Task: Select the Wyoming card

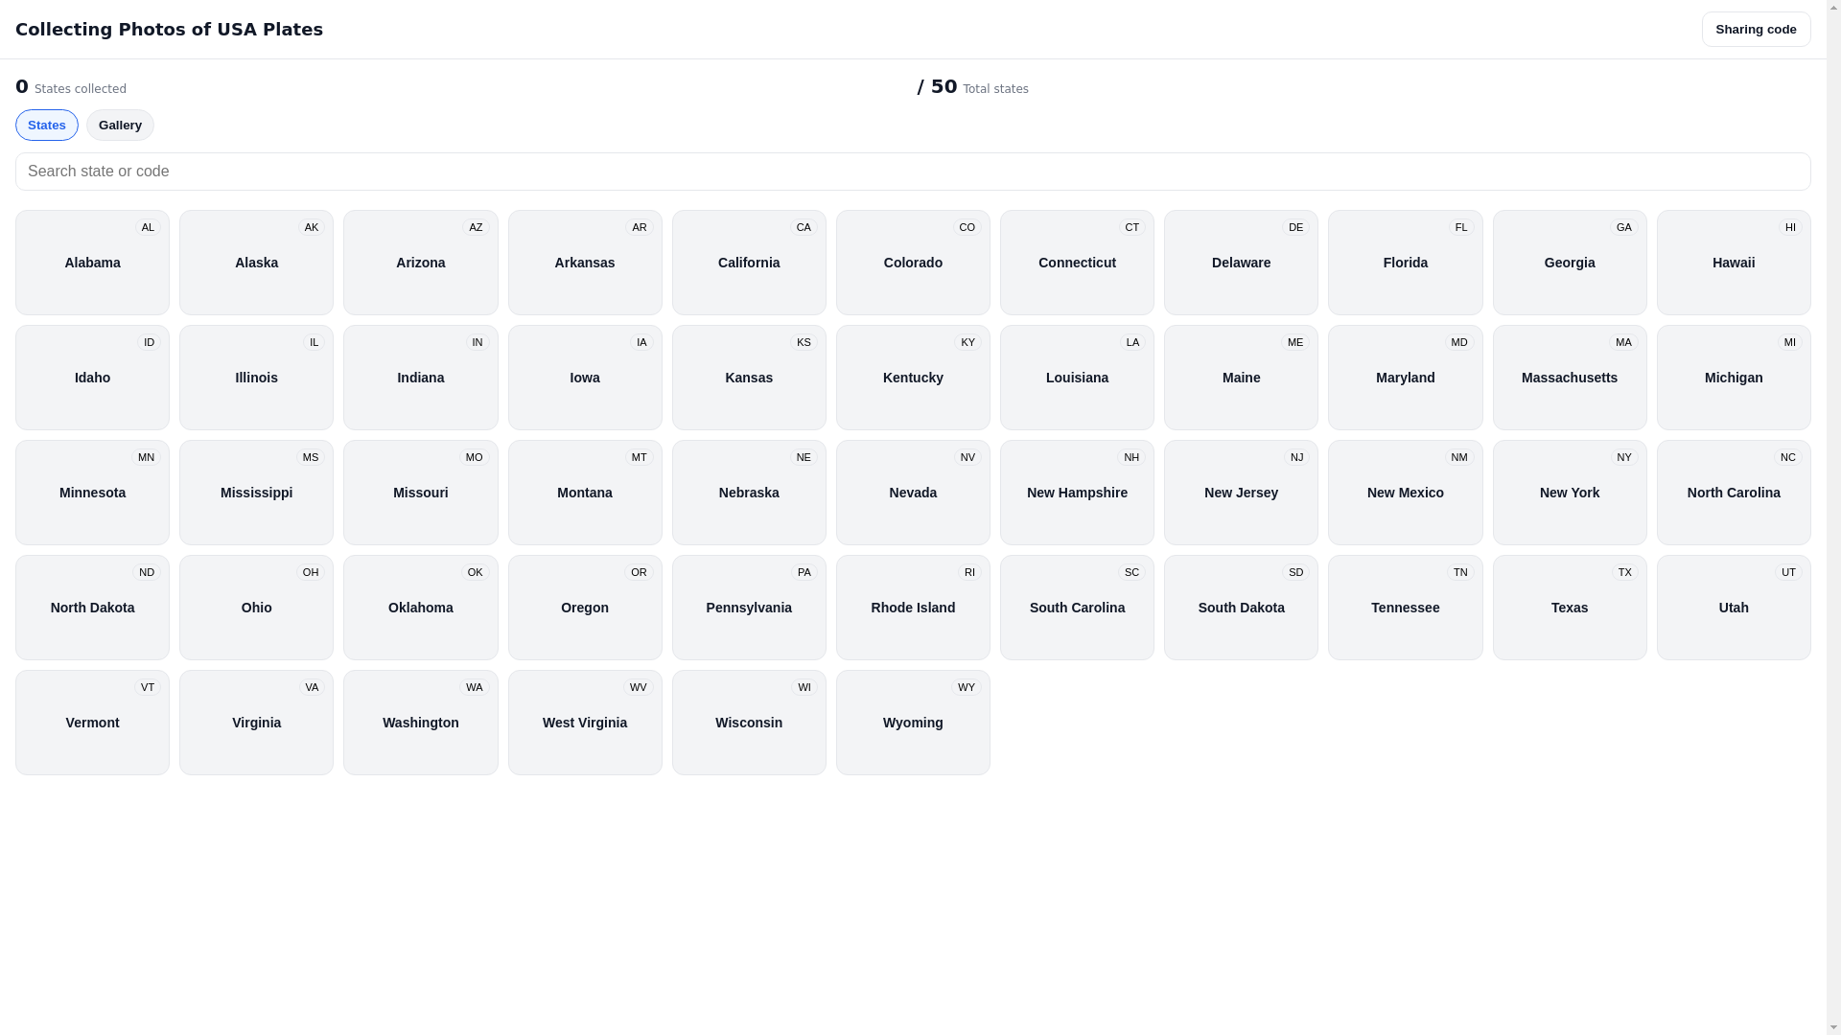Action: pyautogui.click(x=913, y=723)
